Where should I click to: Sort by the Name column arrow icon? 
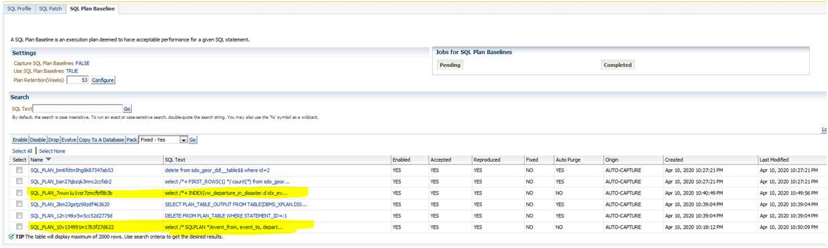pos(48,160)
